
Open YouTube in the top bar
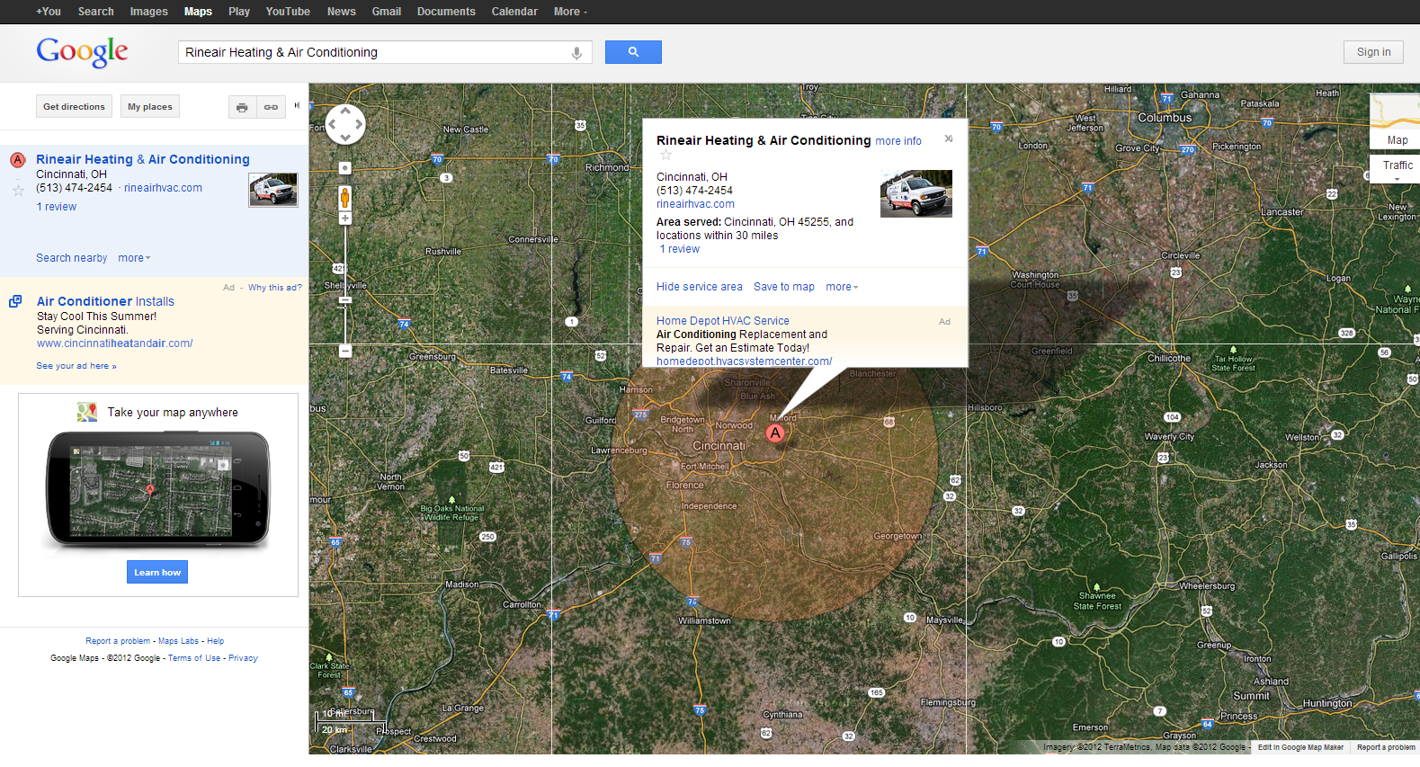[x=288, y=12]
